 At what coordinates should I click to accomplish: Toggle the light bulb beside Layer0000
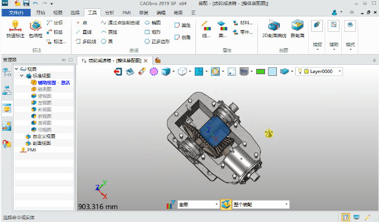pos(300,71)
